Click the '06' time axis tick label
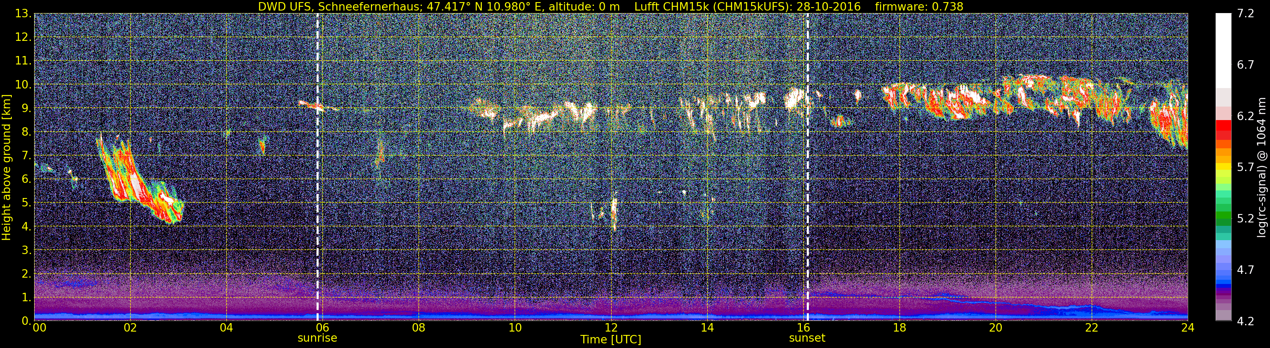1270x348 pixels. [322, 328]
